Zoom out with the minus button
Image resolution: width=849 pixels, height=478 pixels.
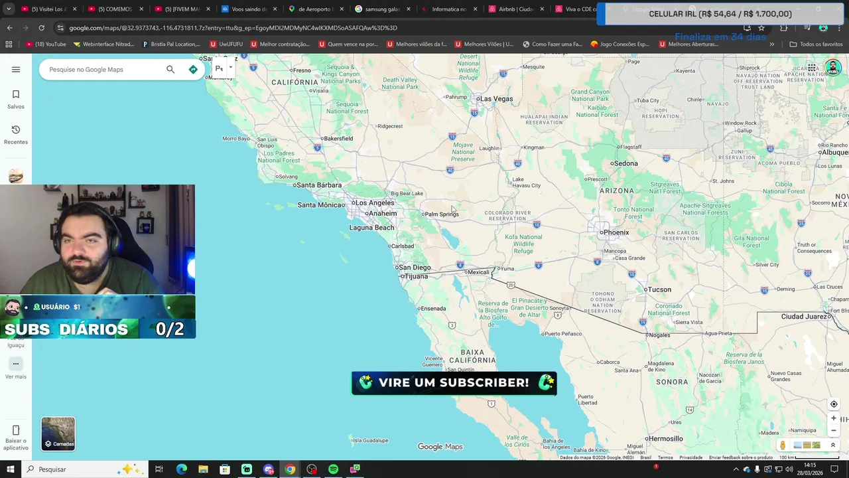834,430
